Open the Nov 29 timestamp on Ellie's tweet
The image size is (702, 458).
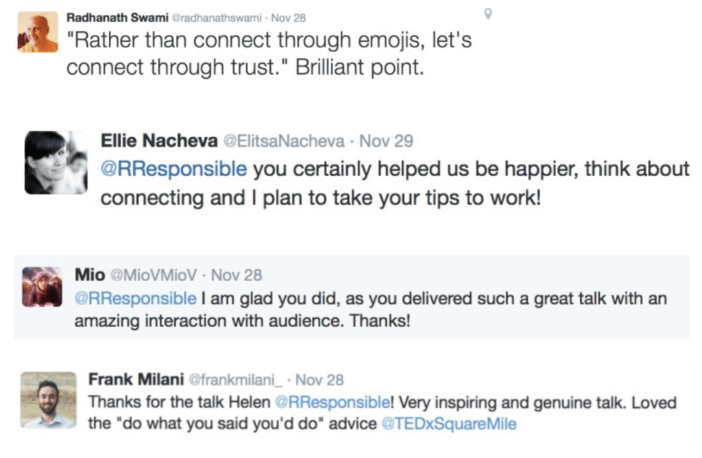point(387,141)
